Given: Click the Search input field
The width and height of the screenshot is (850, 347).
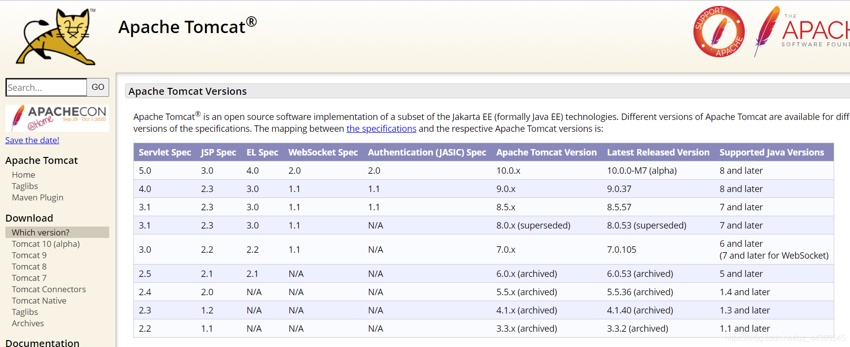Looking at the screenshot, I should (46, 87).
